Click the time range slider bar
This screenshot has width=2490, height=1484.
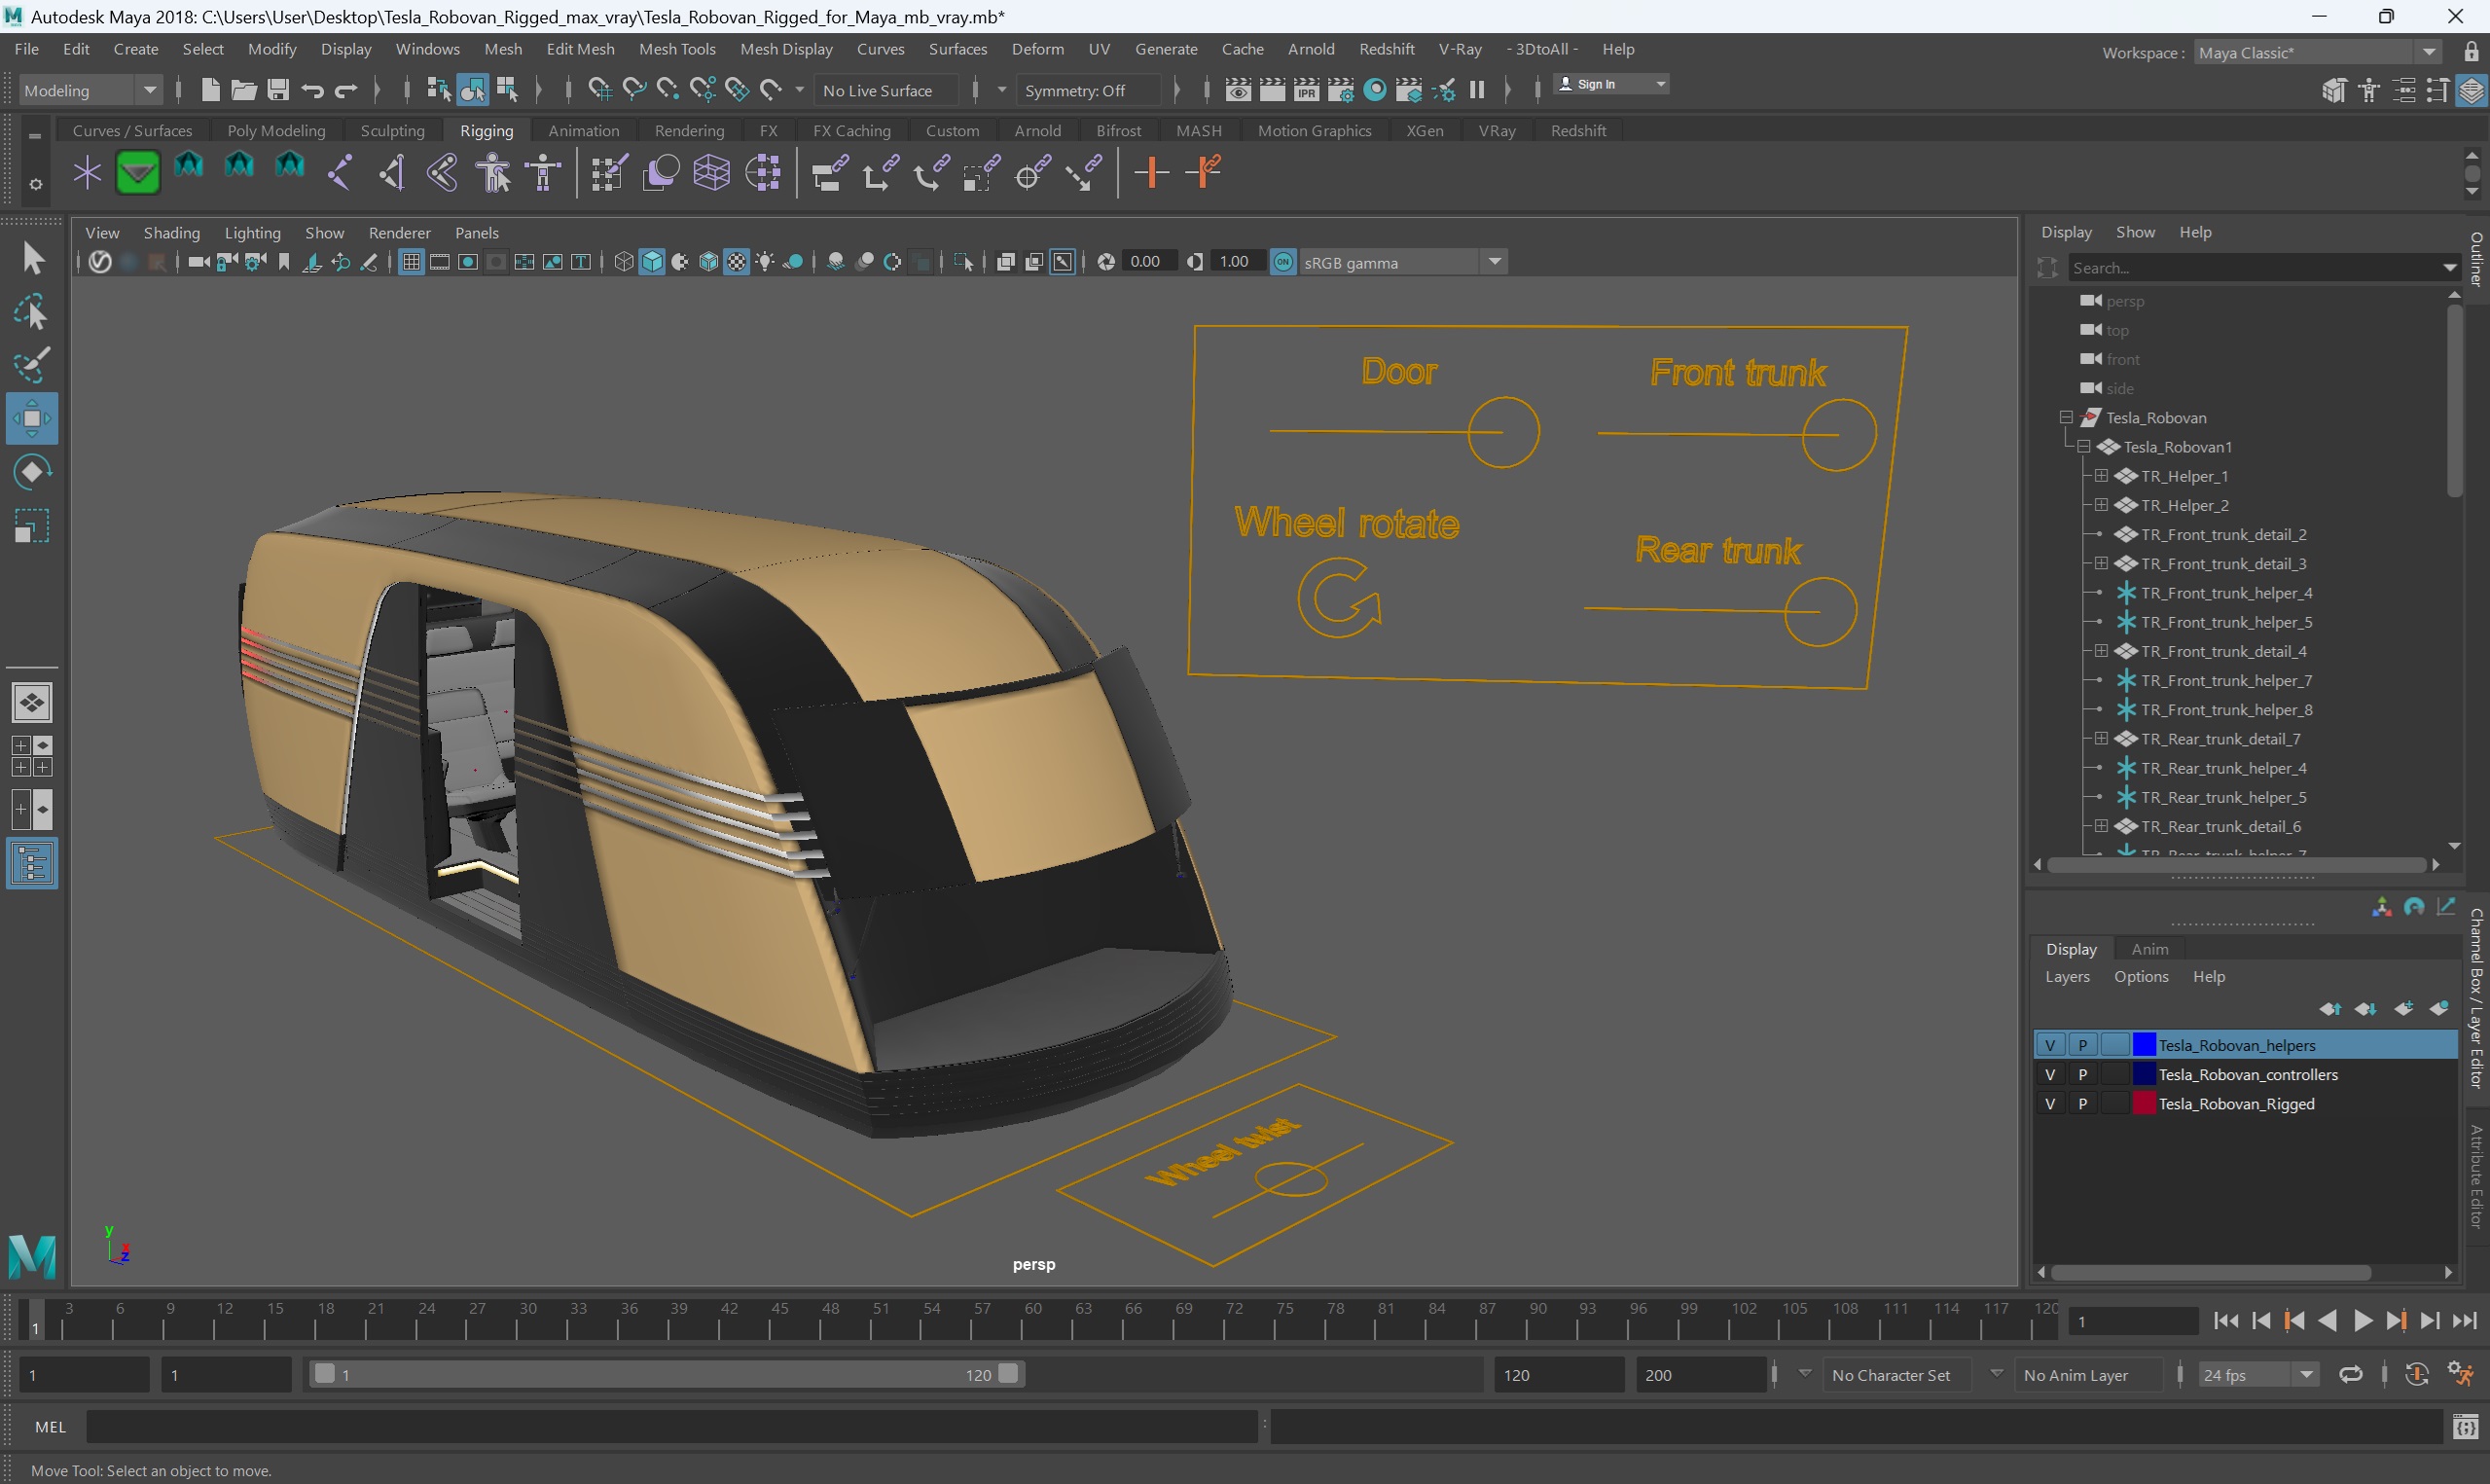(x=666, y=1374)
